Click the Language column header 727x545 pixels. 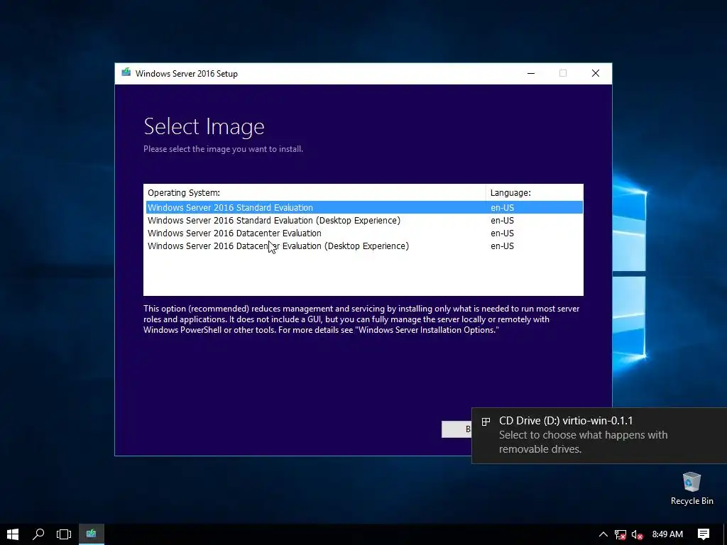point(534,193)
